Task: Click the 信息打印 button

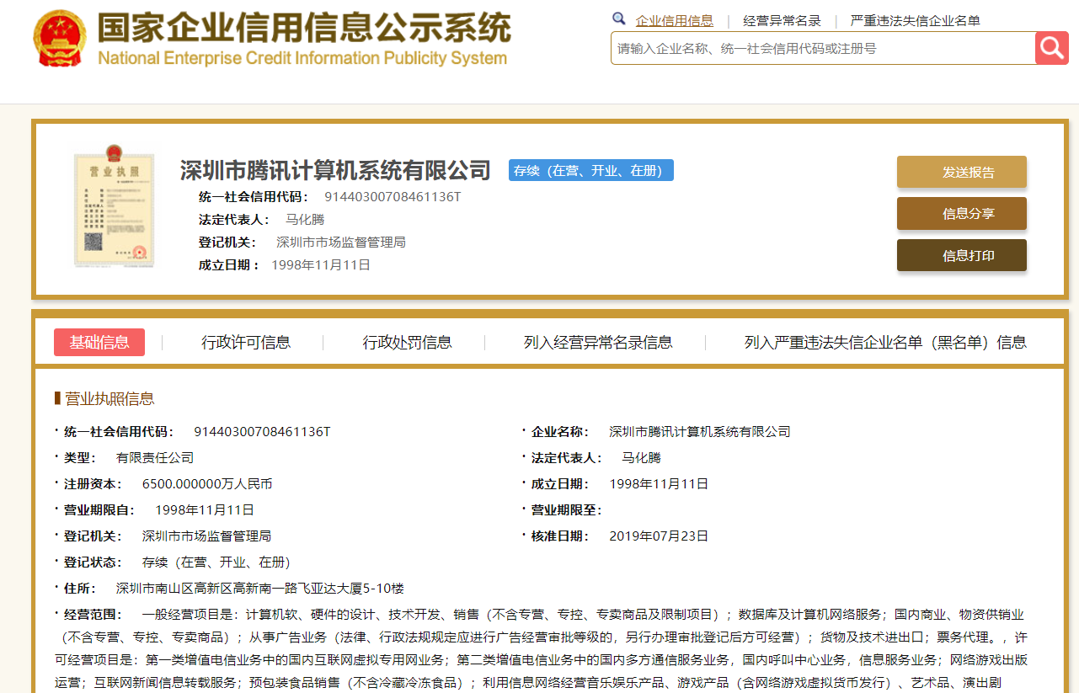Action: click(962, 255)
